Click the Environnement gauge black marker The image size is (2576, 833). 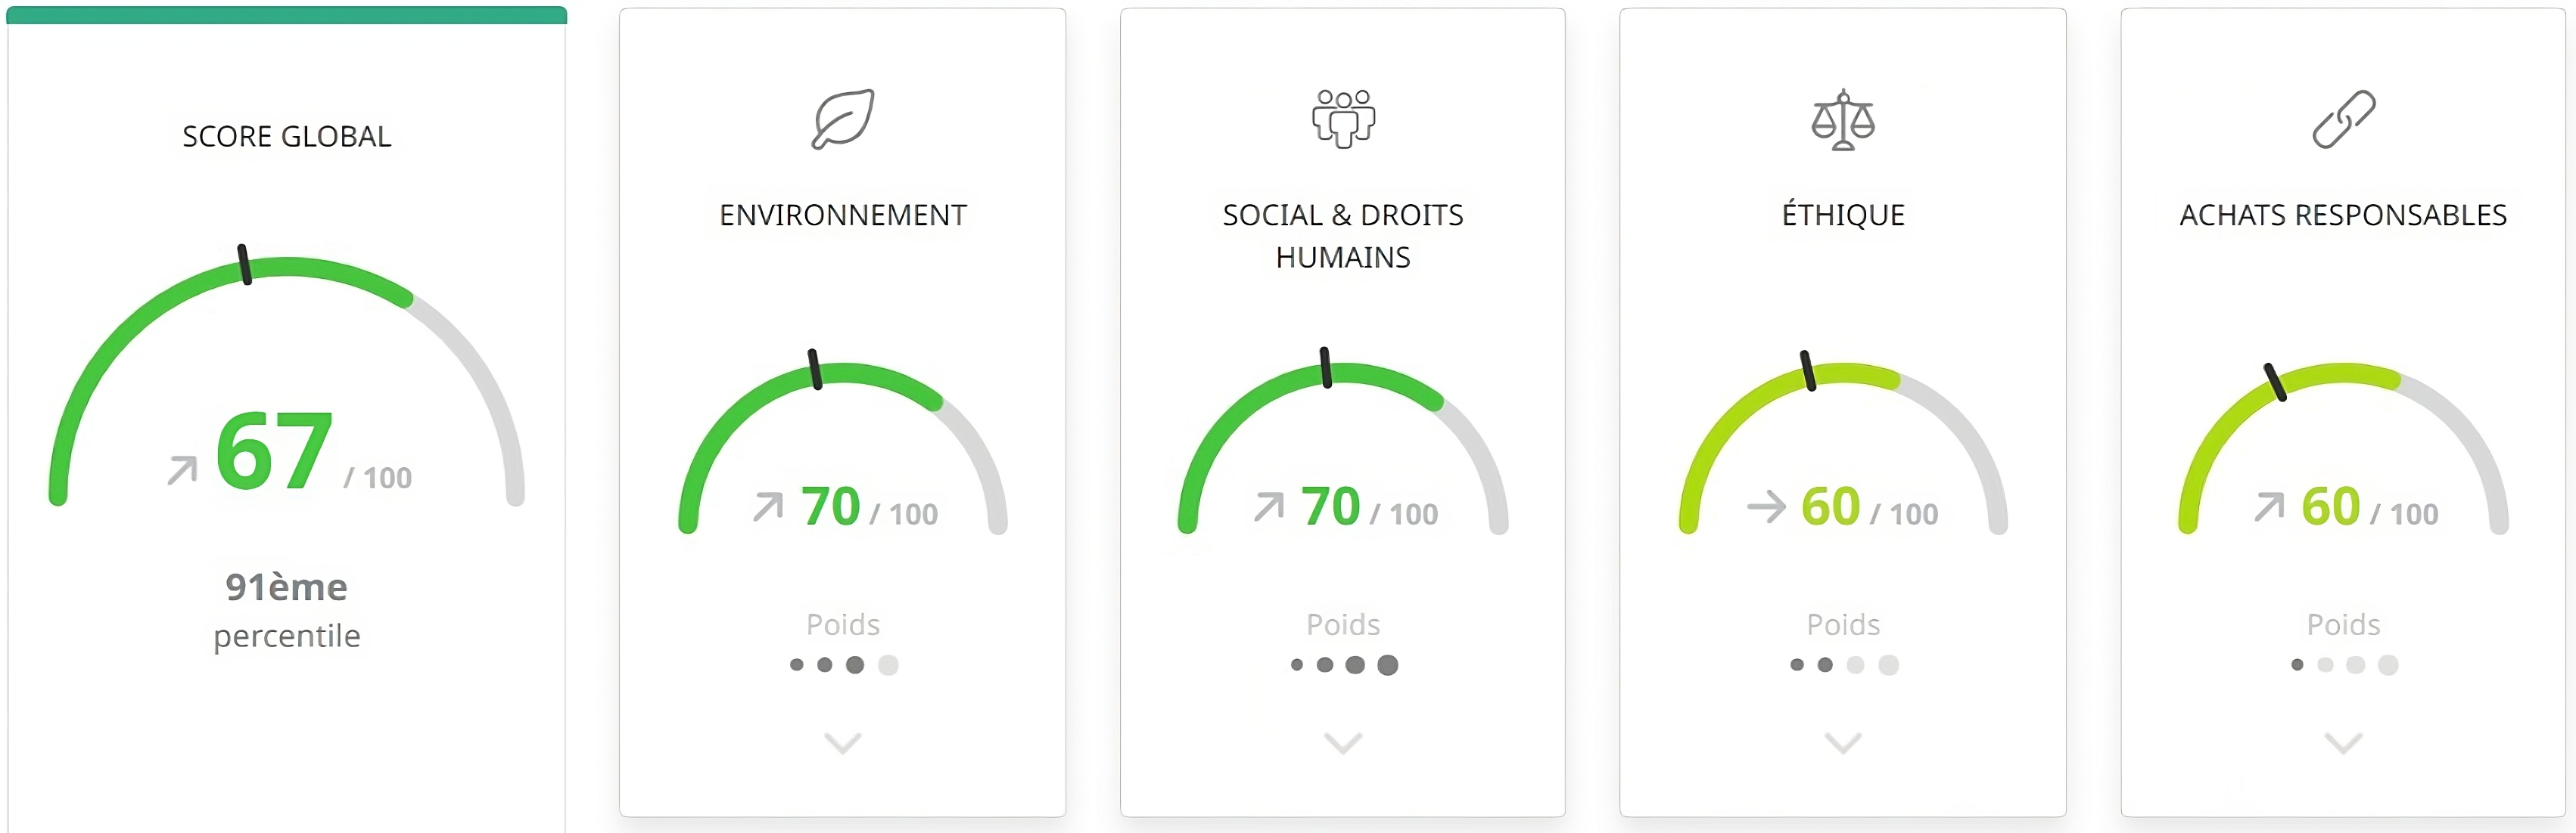[815, 369]
